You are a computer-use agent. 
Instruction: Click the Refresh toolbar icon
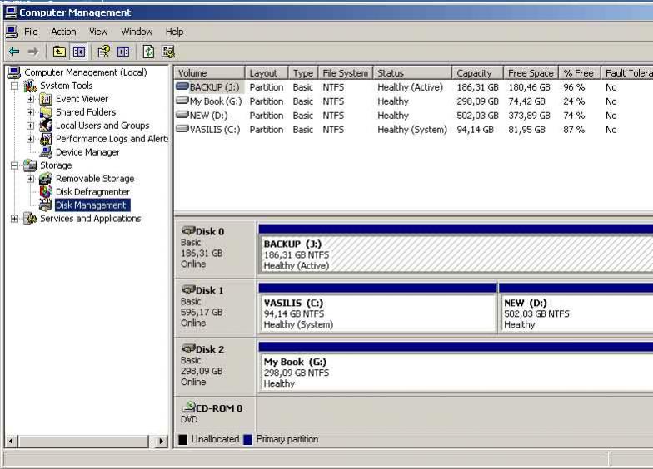point(148,52)
